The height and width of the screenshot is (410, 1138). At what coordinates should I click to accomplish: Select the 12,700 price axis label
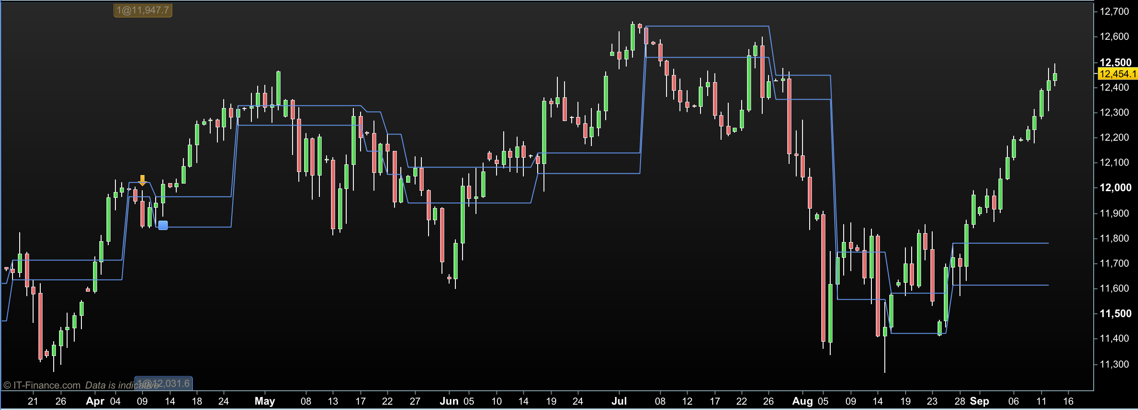click(x=1114, y=12)
